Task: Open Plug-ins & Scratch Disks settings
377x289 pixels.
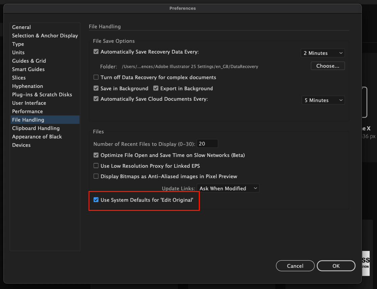Action: tap(42, 94)
